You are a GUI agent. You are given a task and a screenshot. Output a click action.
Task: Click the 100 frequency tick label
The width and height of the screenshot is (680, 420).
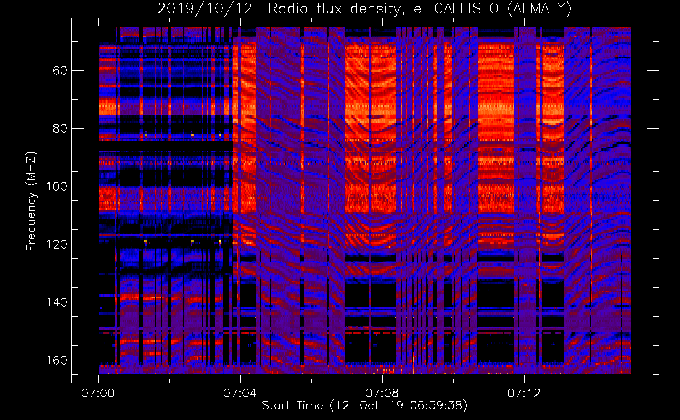pyautogui.click(x=56, y=186)
